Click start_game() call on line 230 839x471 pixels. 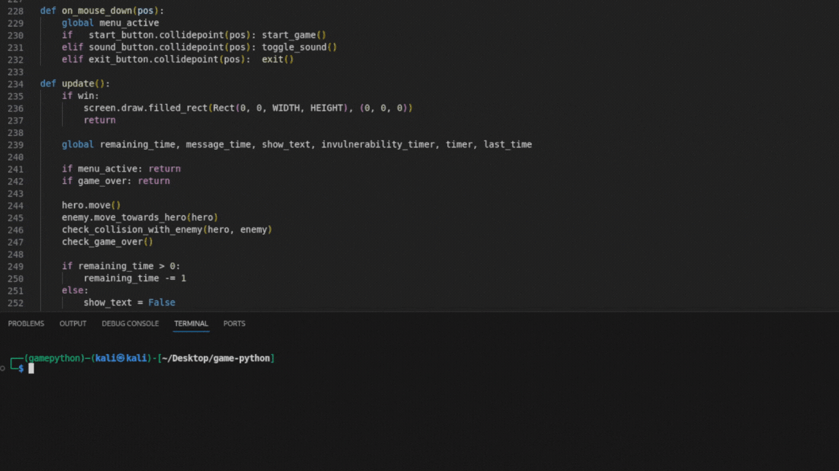(294, 35)
